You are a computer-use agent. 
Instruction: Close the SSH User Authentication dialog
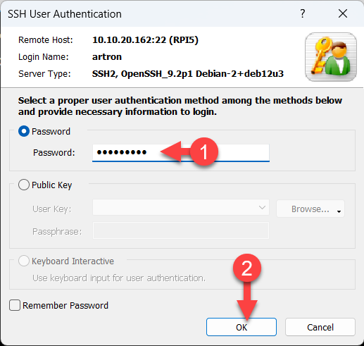point(343,13)
